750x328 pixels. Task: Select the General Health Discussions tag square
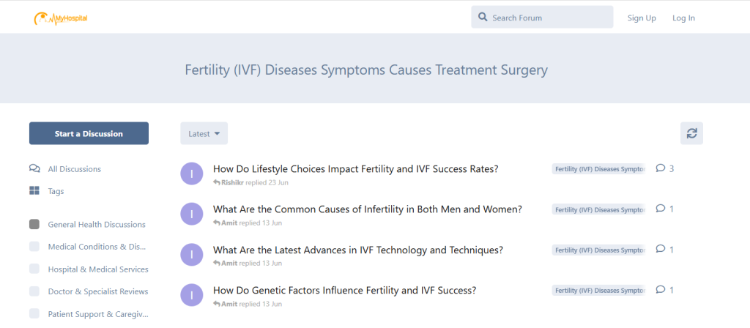tap(34, 224)
